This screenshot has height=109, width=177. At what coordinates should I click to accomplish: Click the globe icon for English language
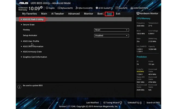[46, 8]
